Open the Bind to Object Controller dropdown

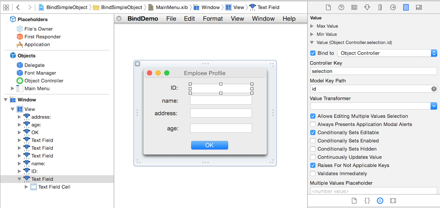click(x=387, y=53)
